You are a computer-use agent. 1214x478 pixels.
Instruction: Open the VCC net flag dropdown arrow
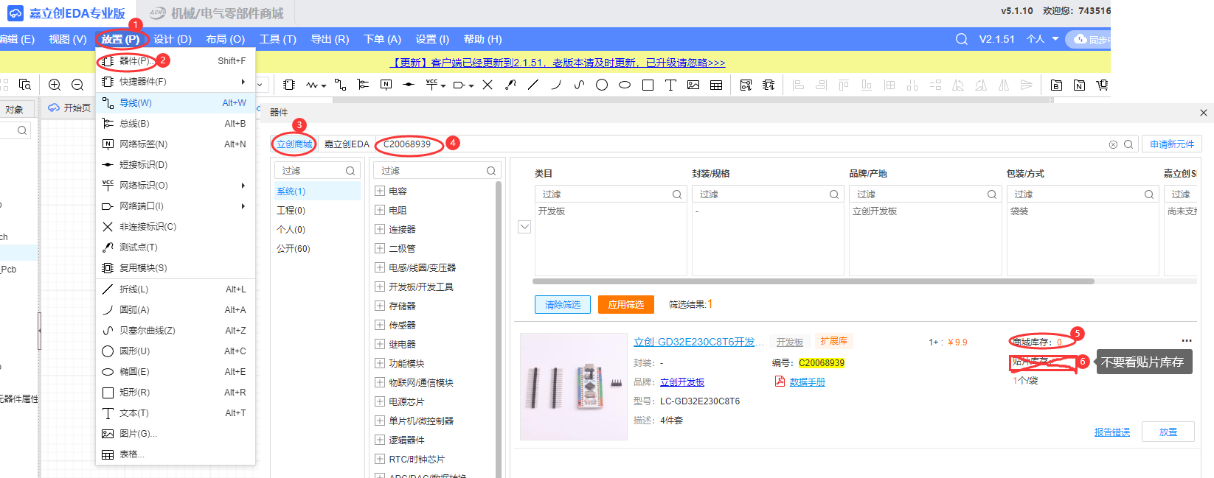click(x=443, y=86)
